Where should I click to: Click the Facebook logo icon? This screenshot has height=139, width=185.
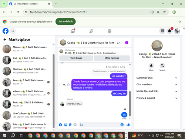6,31
